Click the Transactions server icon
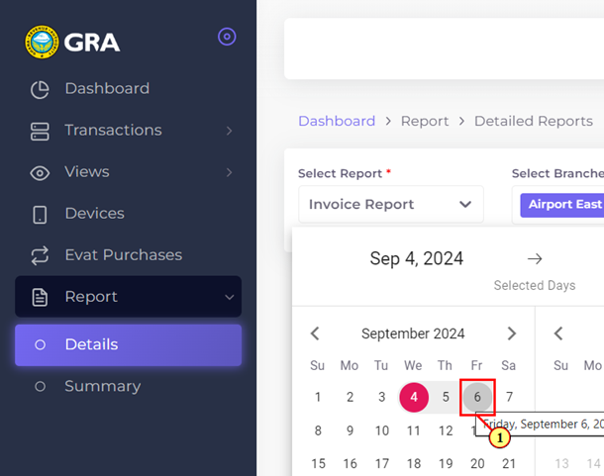The height and width of the screenshot is (476, 604). [40, 131]
